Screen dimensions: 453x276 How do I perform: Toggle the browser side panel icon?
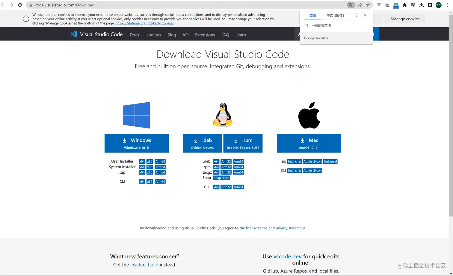(x=430, y=5)
